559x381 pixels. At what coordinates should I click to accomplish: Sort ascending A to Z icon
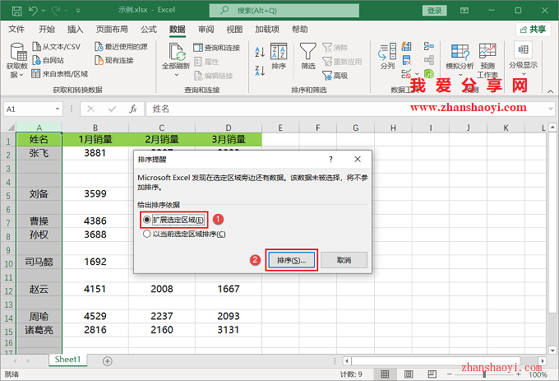point(260,52)
